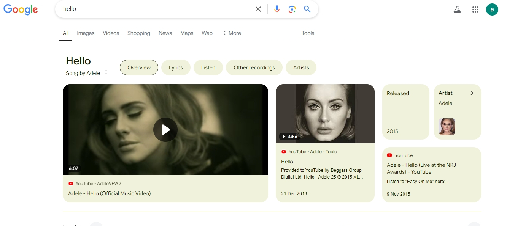Start voice search with microphone icon

[277, 9]
